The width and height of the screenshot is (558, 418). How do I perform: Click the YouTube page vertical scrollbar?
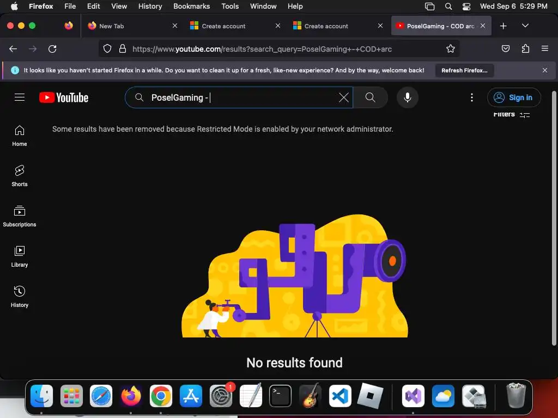(554, 218)
